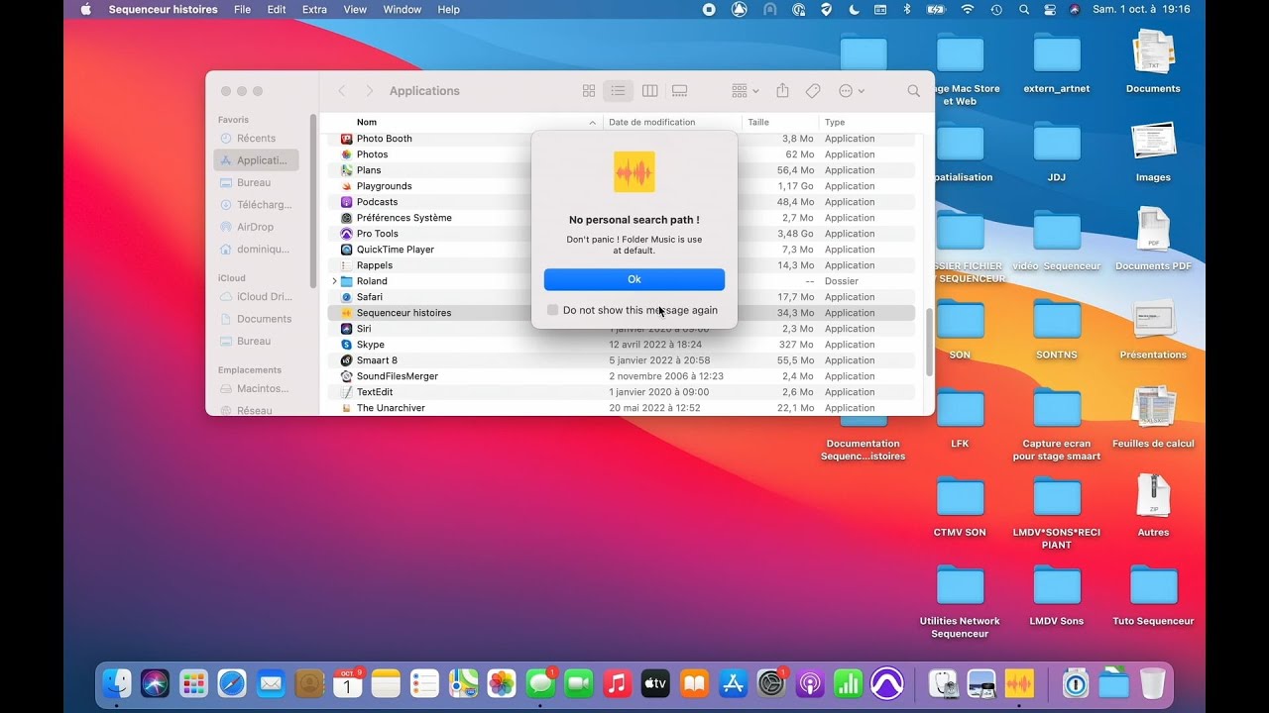Screen dimensions: 1269x713
Task: Open Music app in the Dock
Action: coord(617,683)
